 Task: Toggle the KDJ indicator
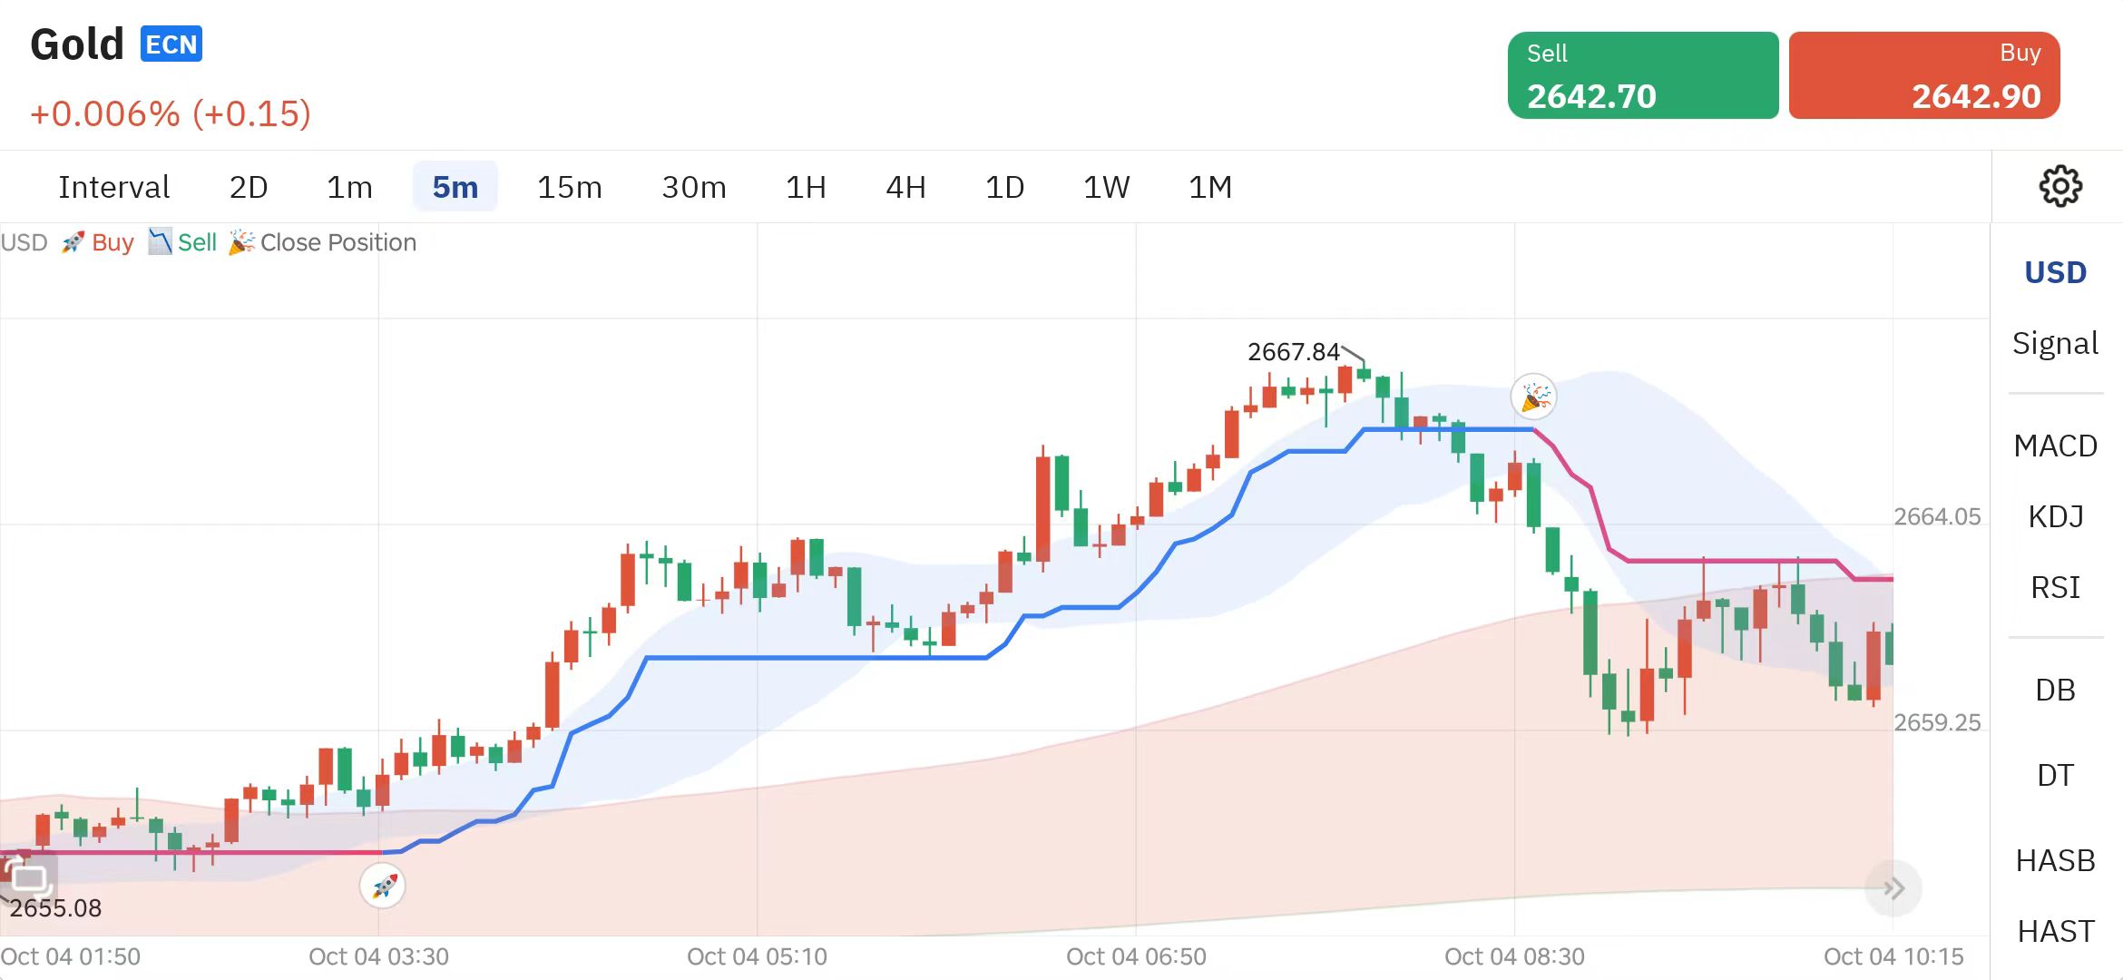point(2055,516)
